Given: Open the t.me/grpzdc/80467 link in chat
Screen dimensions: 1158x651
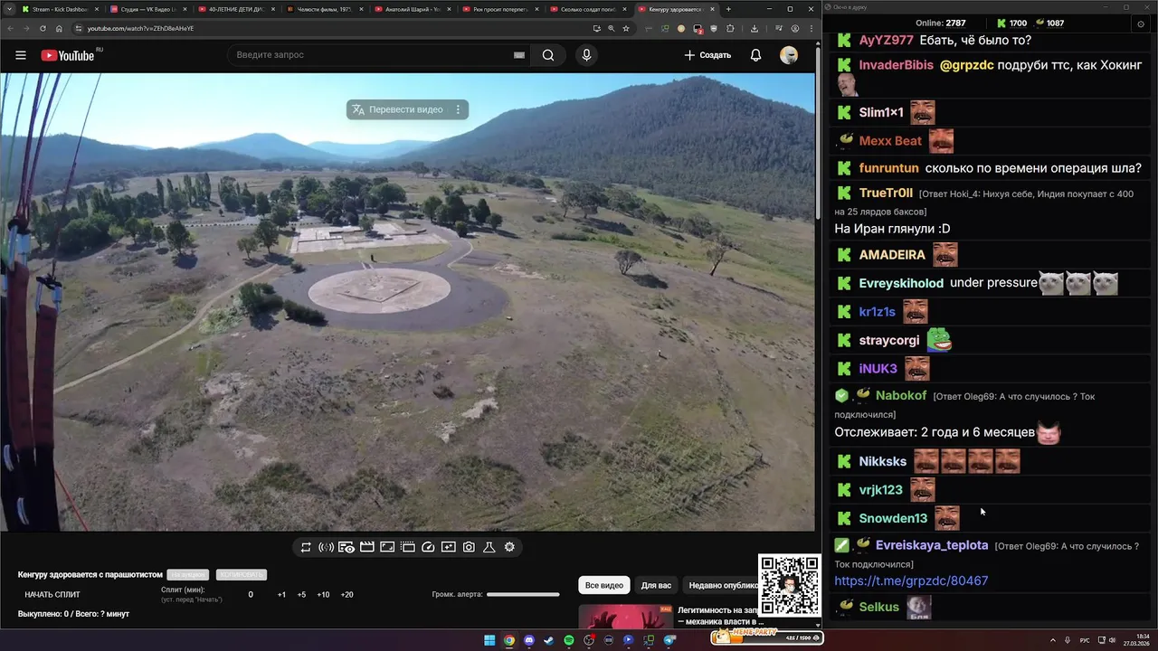Looking at the screenshot, I should click(911, 580).
